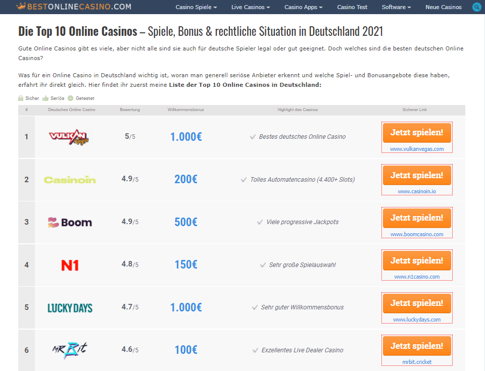The image size is (485, 371).
Task: Click the Deutsches Online Casino column header
Action: tap(72, 110)
